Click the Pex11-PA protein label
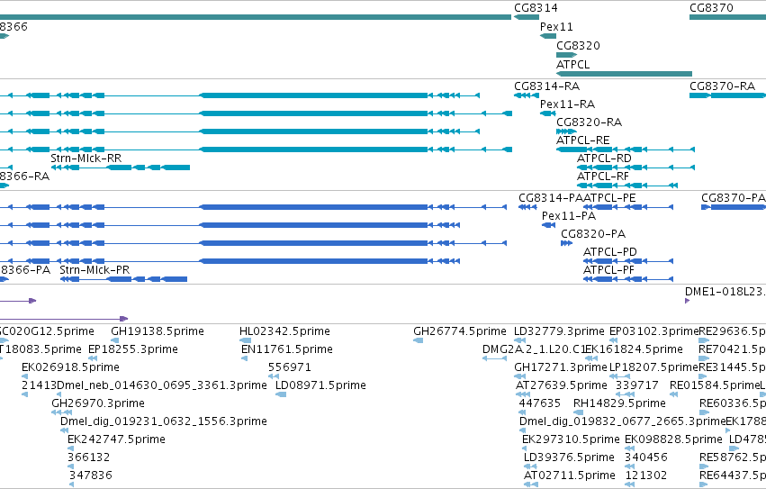 (569, 216)
